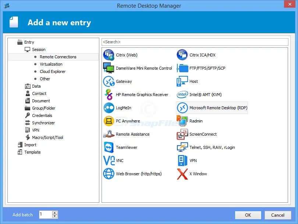Click the Macro/Script/Tool icon in the tree
Image resolution: width=298 pixels, height=224 pixels.
pyautogui.click(x=28, y=137)
